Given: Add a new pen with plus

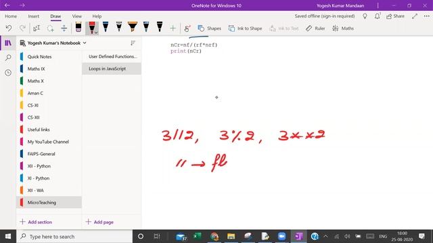Looking at the screenshot, I should tap(173, 28).
